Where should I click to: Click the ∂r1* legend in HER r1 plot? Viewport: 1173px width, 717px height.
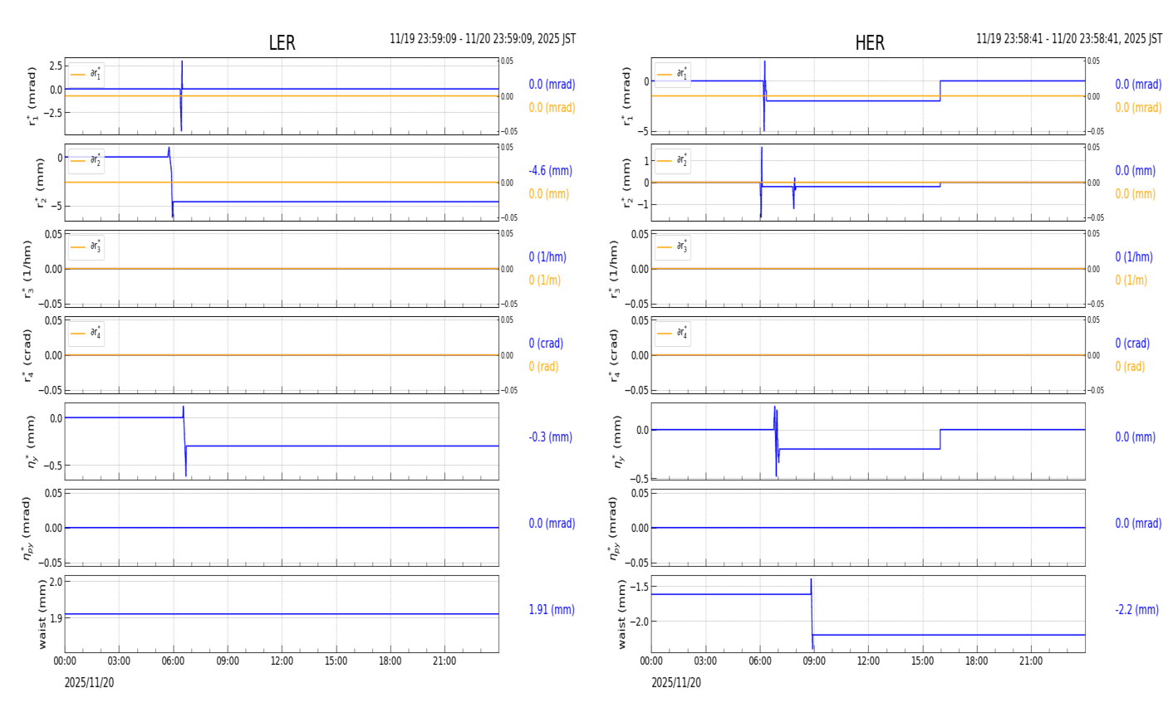pos(672,74)
